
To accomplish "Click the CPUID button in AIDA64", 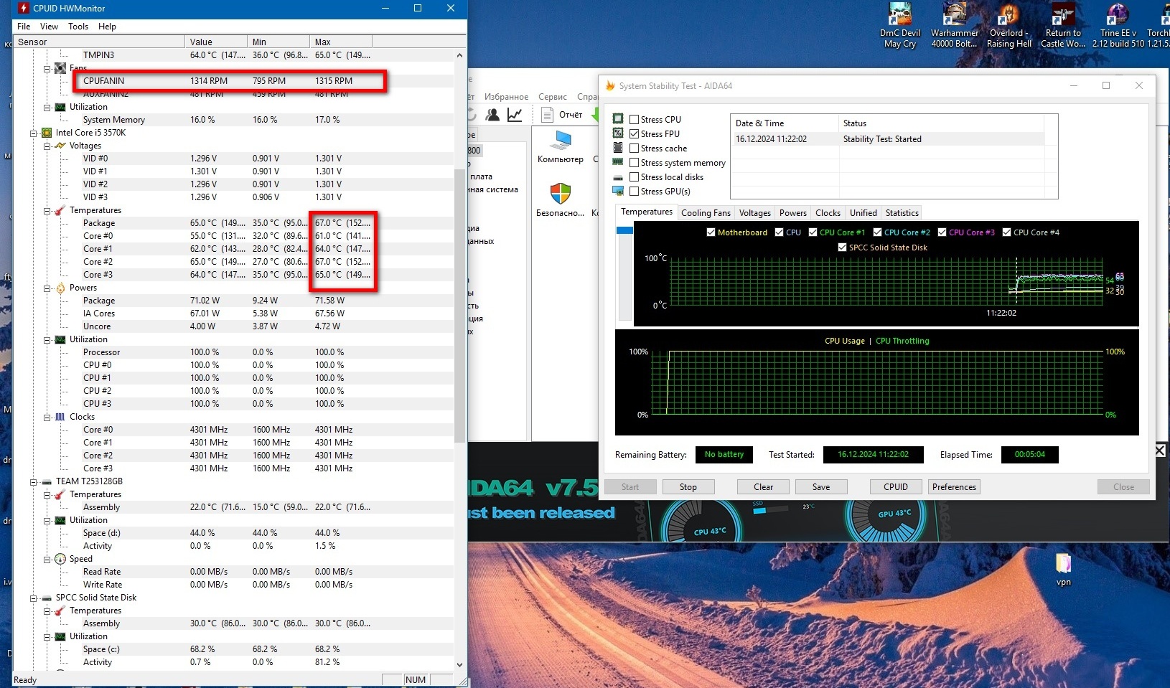I will tap(895, 487).
